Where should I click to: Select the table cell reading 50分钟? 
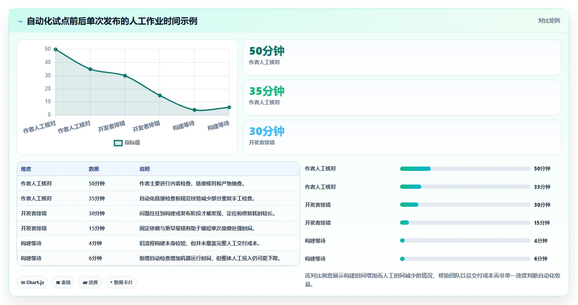[97, 184]
